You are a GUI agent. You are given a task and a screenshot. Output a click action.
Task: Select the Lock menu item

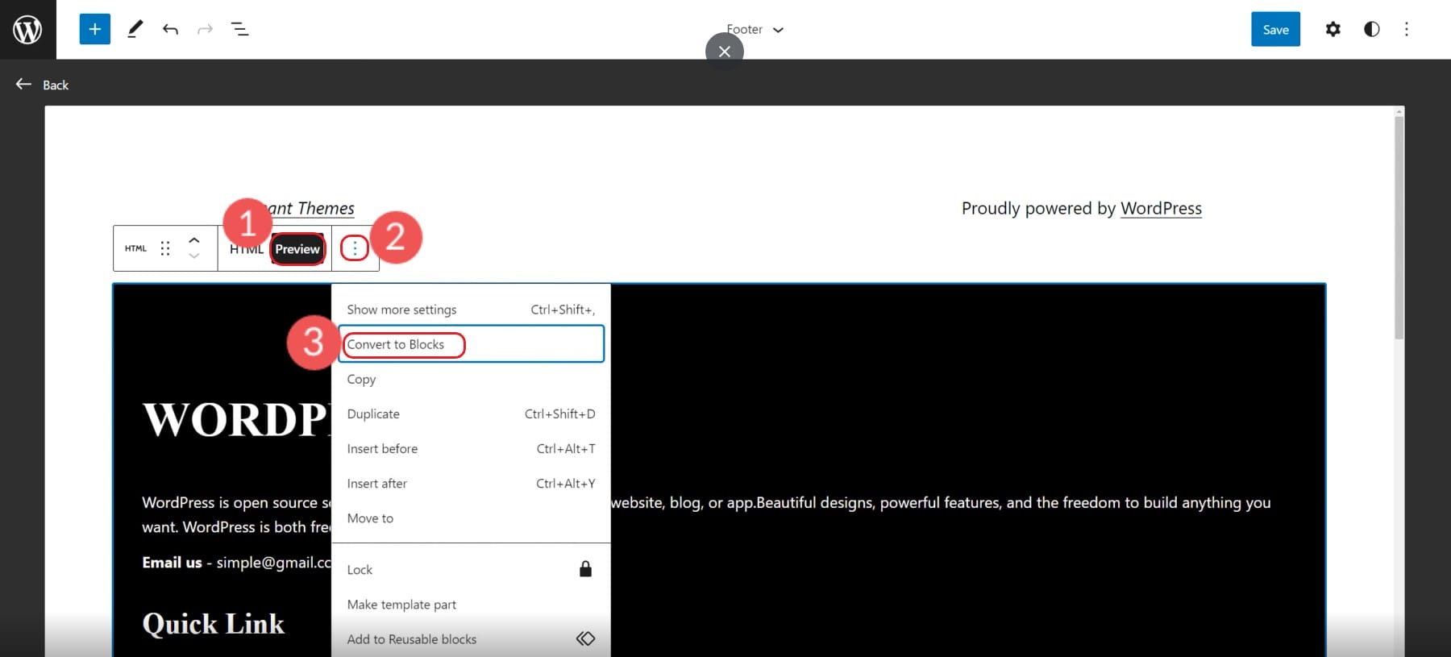pos(471,569)
